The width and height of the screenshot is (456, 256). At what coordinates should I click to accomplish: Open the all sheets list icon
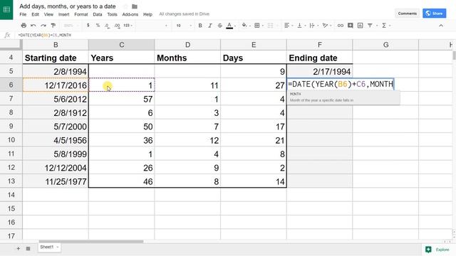pyautogui.click(x=28, y=248)
